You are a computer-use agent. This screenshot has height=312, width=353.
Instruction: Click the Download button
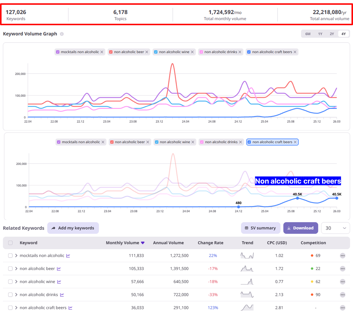(x=300, y=228)
